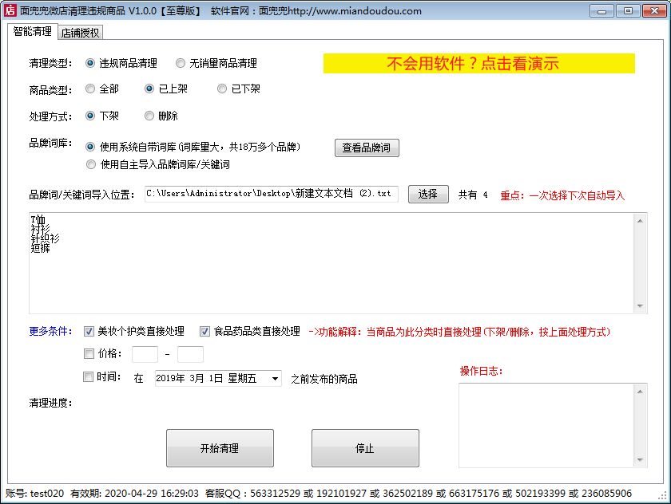Open the 点击看演示 tutorial banner
The height and width of the screenshot is (504, 671).
pyautogui.click(x=478, y=63)
